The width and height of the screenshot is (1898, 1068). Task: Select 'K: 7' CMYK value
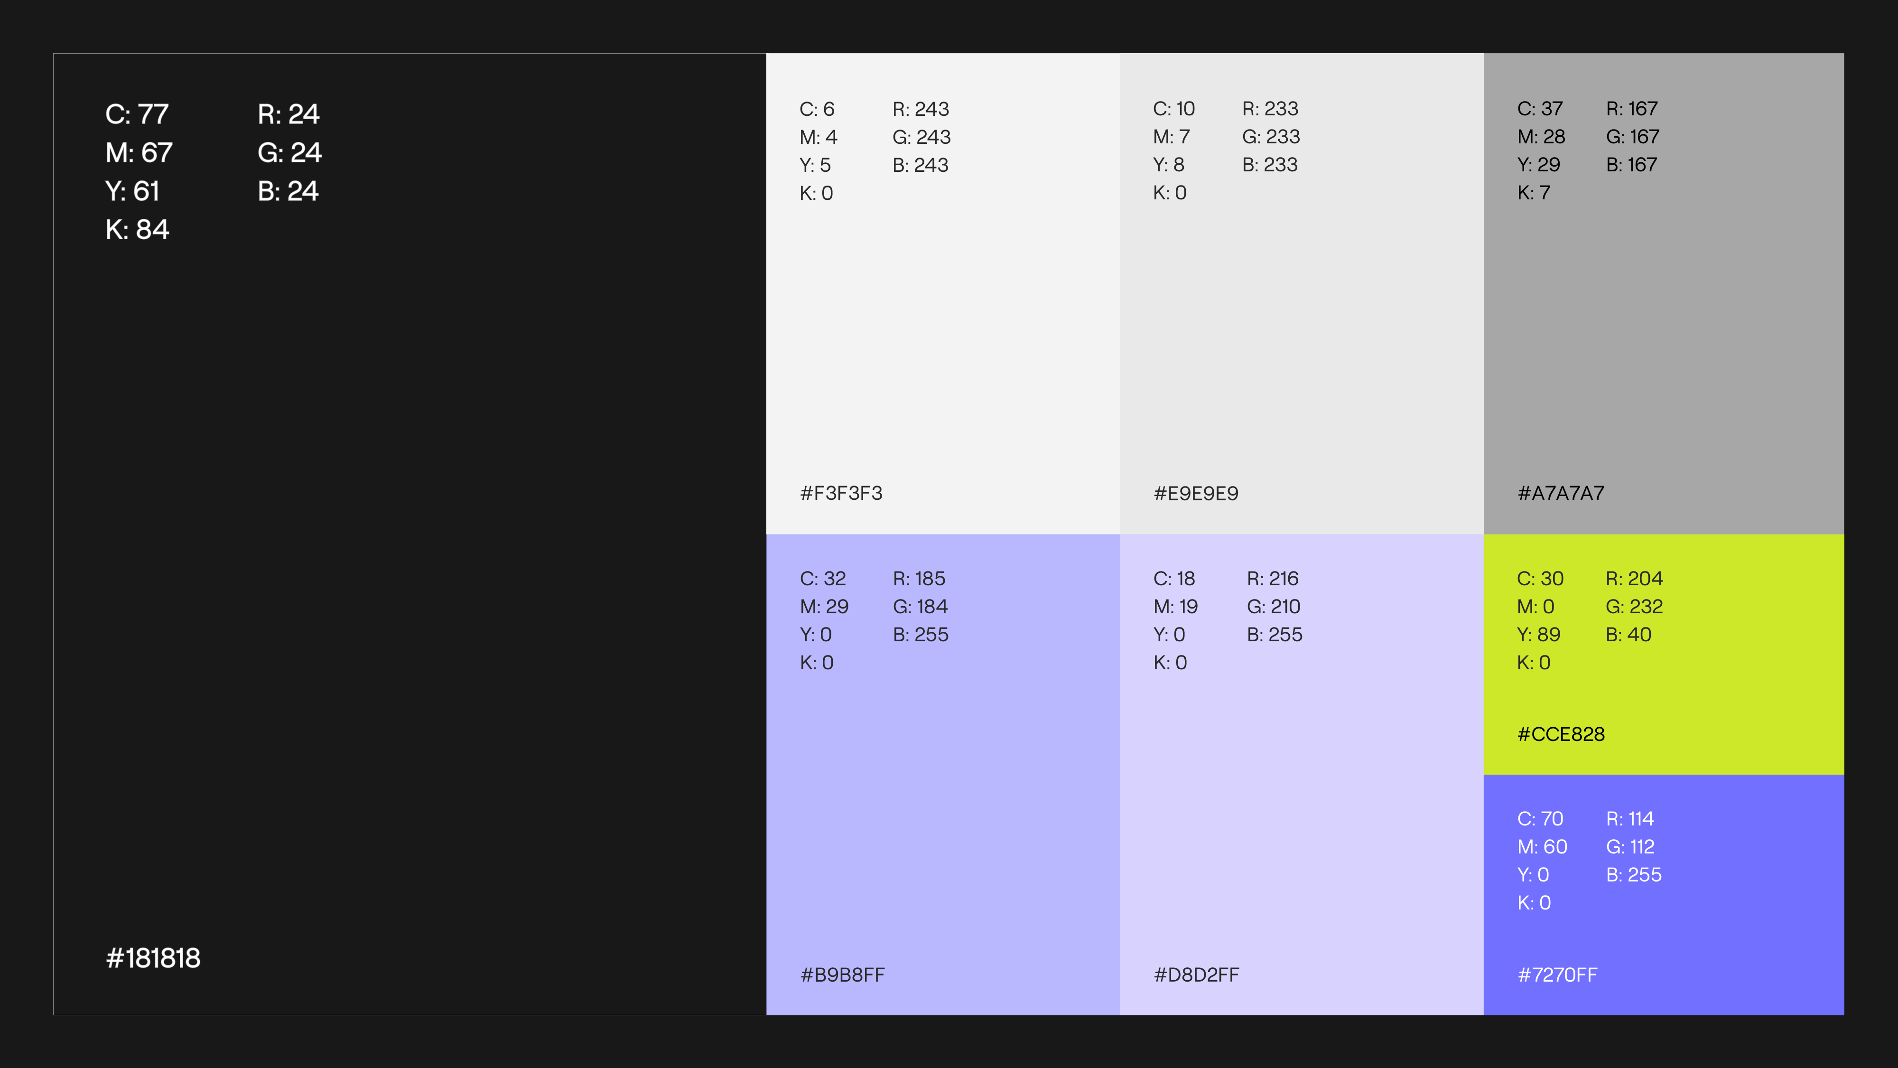coord(1534,192)
